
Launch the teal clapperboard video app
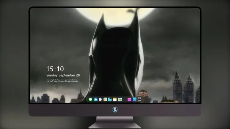pos(110,100)
